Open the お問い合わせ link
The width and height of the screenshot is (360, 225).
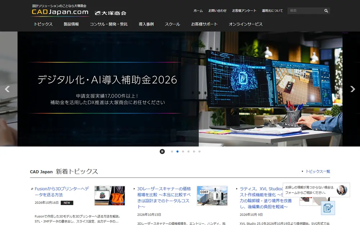pos(217,11)
